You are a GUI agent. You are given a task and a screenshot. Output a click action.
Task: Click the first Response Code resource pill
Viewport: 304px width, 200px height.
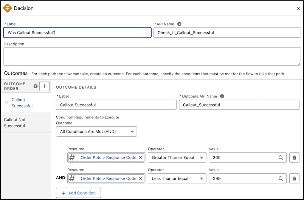point(106,157)
